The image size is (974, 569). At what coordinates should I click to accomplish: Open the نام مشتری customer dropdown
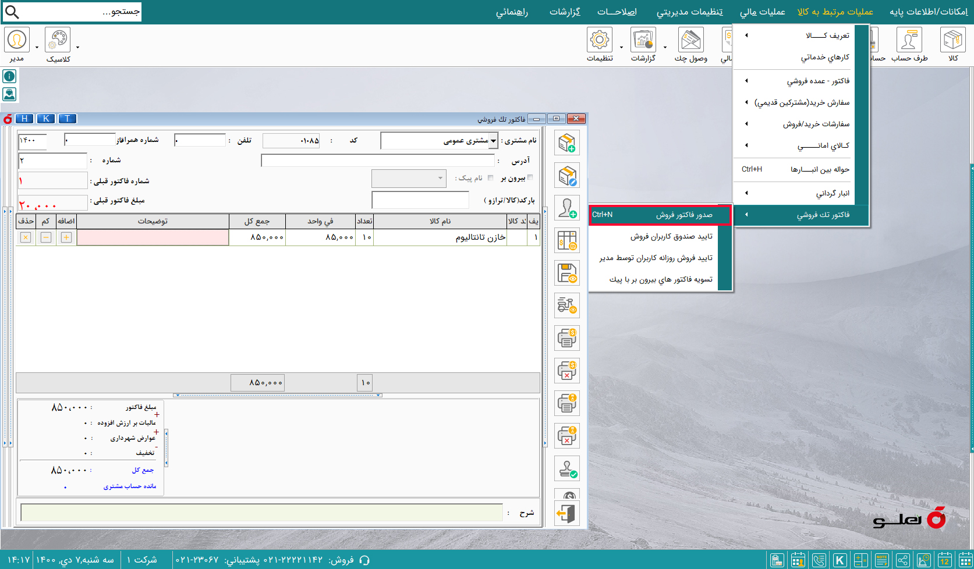[494, 141]
